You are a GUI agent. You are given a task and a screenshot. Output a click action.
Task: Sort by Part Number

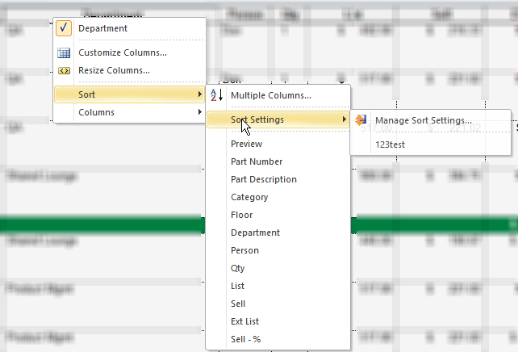(257, 161)
